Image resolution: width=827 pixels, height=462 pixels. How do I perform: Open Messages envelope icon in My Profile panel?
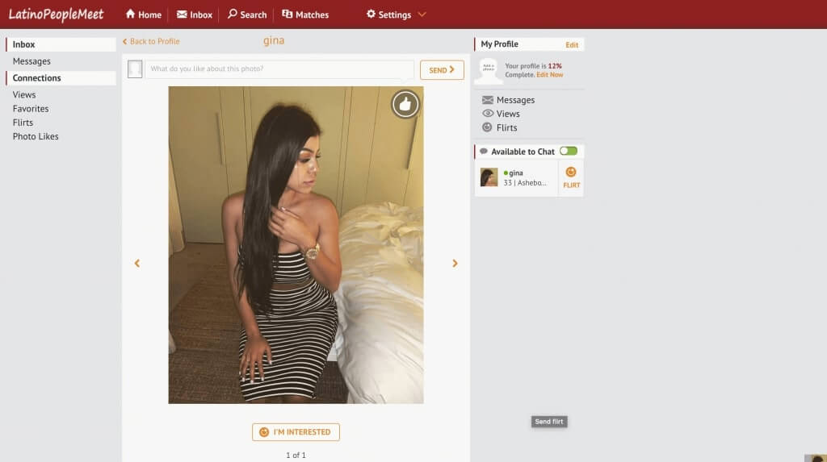pos(487,100)
